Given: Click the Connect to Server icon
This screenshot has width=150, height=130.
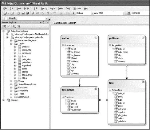Looking at the screenshot, I should [x=19, y=27].
